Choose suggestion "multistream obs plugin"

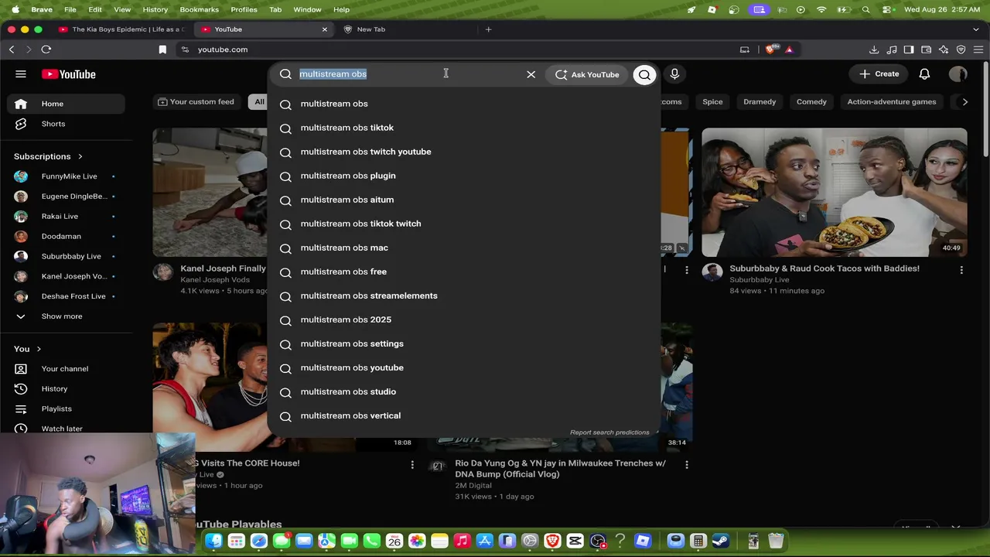464,176
